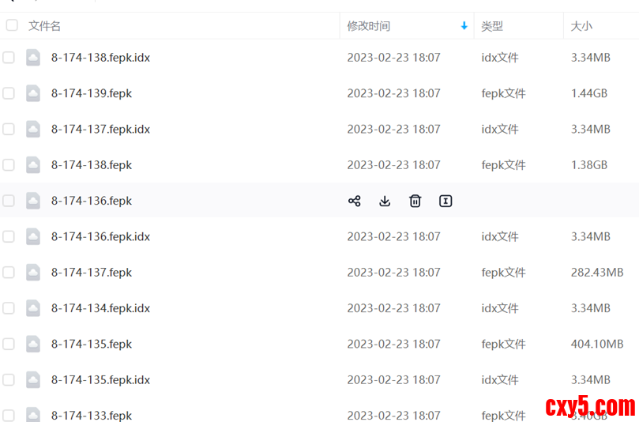Sort list by 大小 column header

point(581,26)
